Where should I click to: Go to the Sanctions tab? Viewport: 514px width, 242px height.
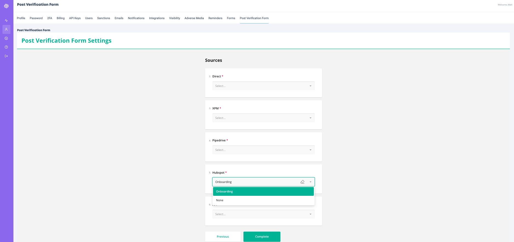tap(104, 18)
